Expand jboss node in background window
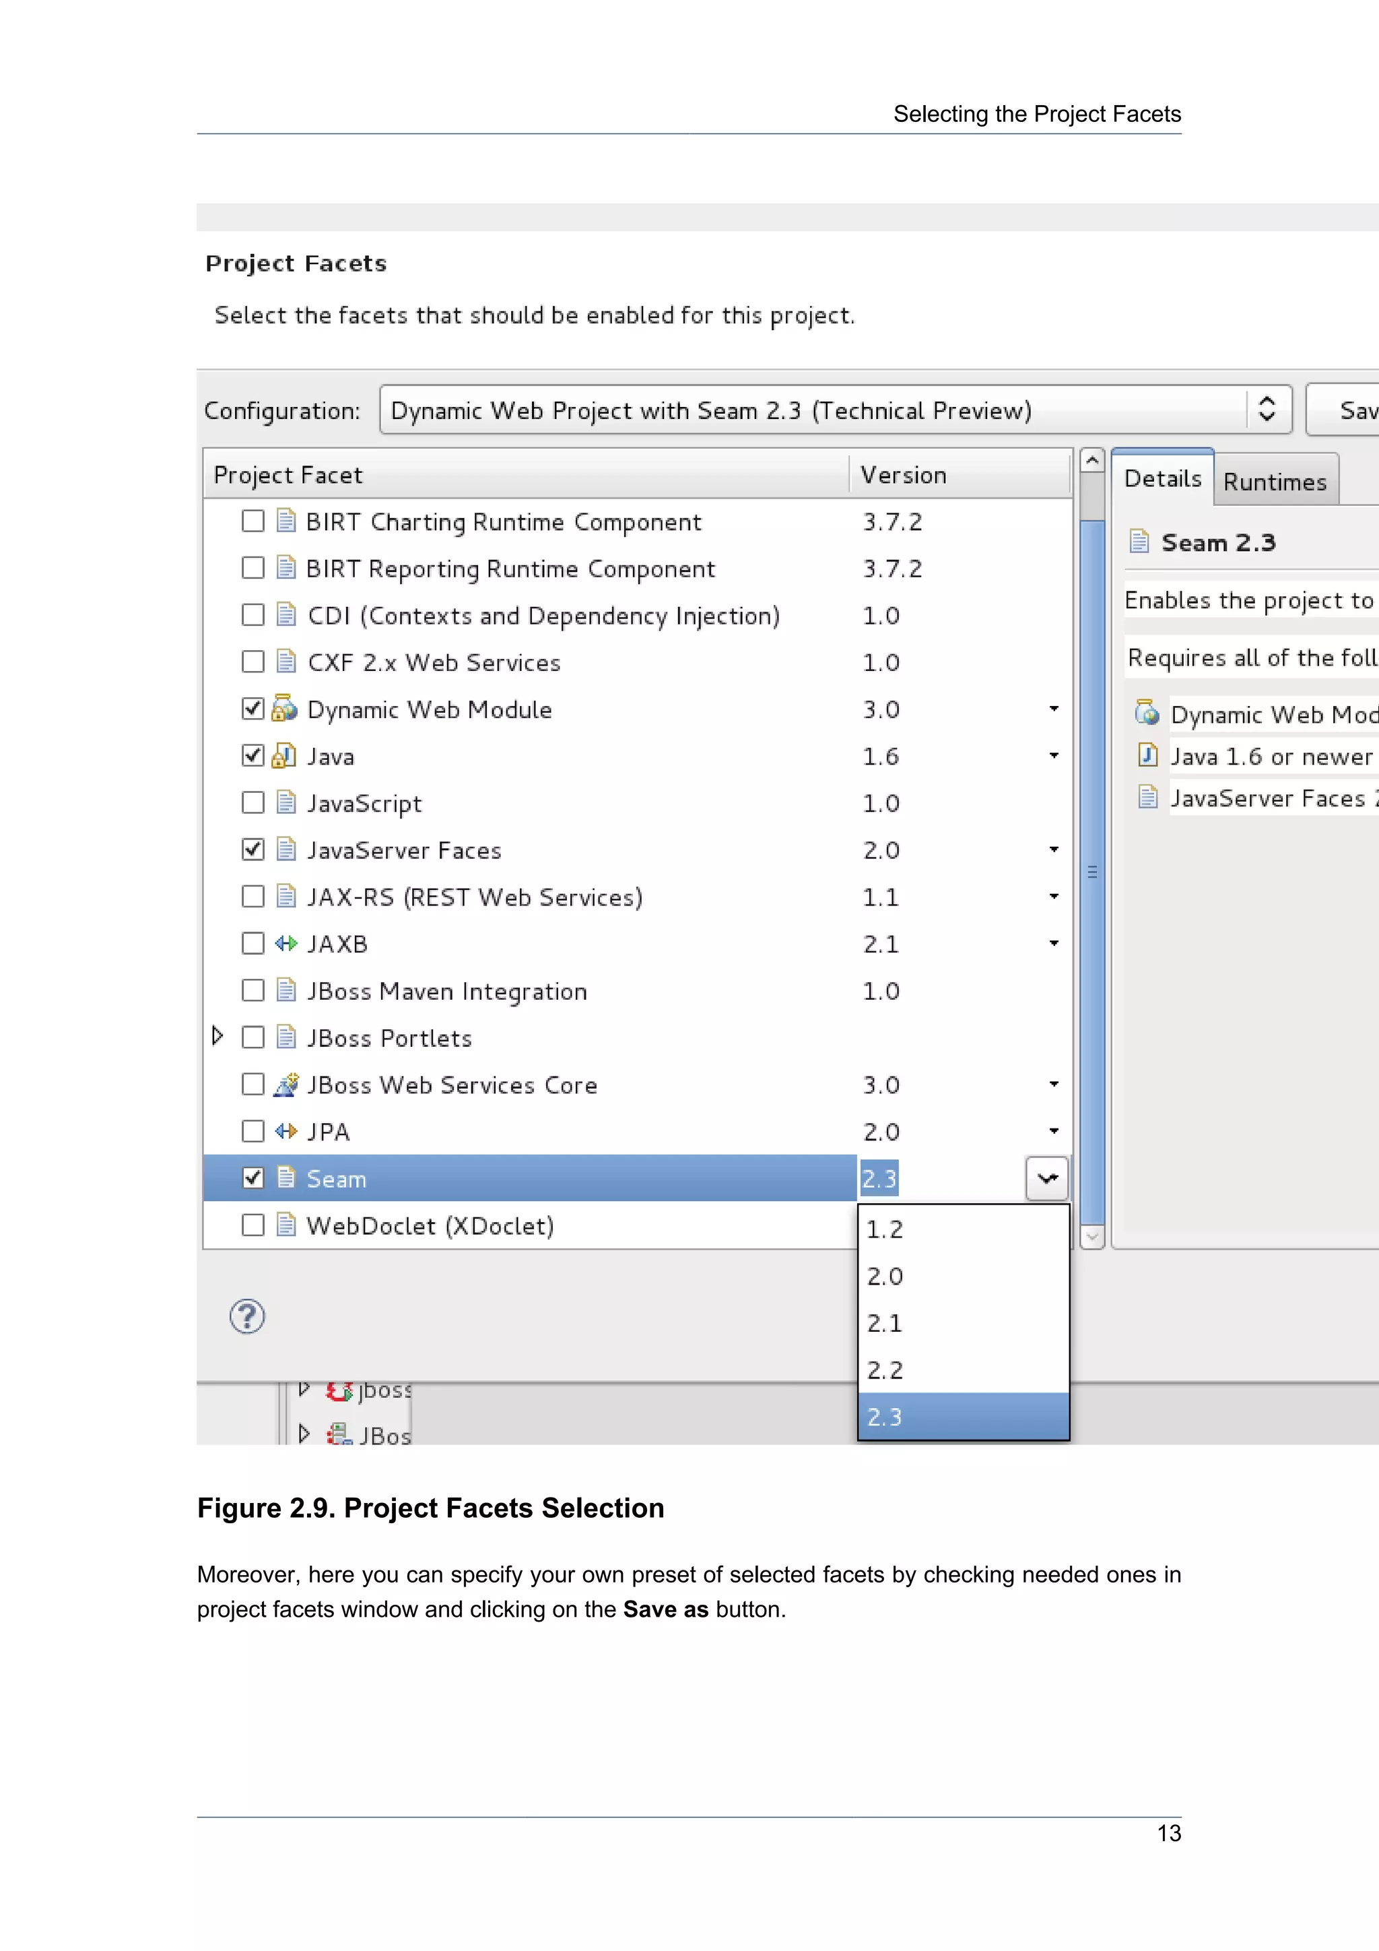1379x1951 pixels. coord(304,1389)
